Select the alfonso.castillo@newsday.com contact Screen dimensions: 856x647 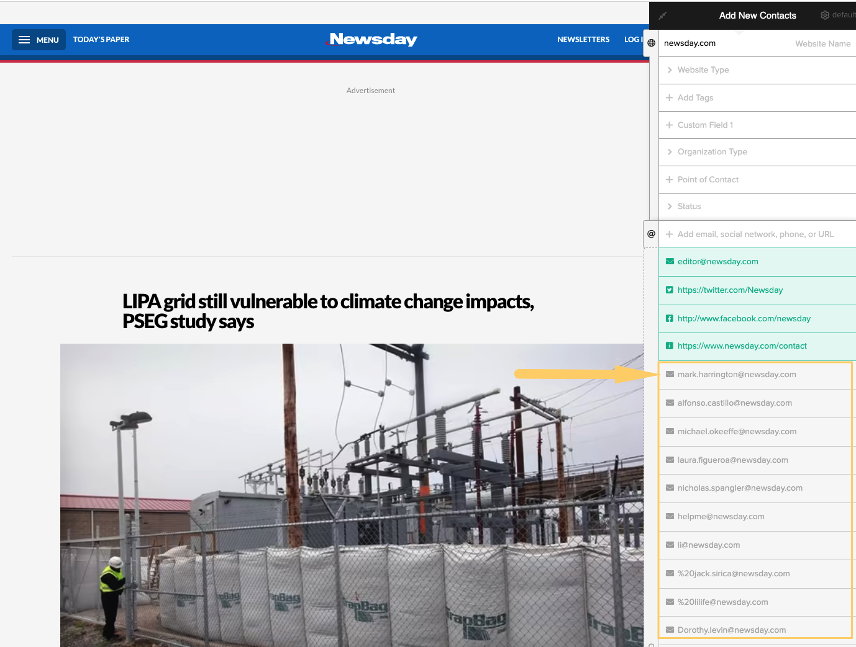click(735, 403)
